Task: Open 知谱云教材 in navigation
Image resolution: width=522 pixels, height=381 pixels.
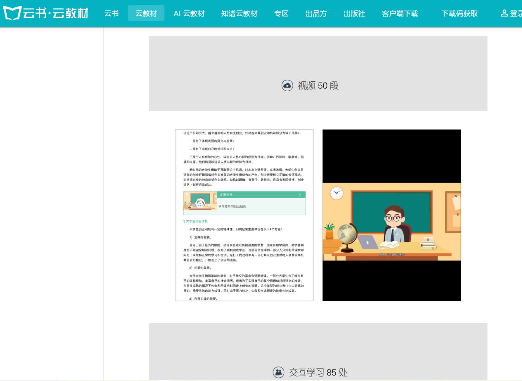Action: pos(239,14)
